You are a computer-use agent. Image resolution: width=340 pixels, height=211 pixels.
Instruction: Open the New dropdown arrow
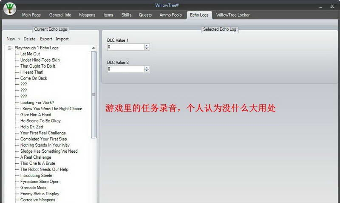tap(19, 39)
